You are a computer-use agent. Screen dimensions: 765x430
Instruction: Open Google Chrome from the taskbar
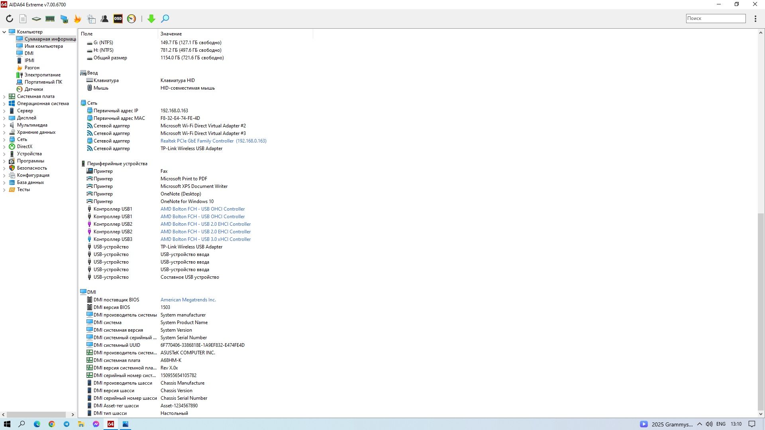(x=52, y=424)
